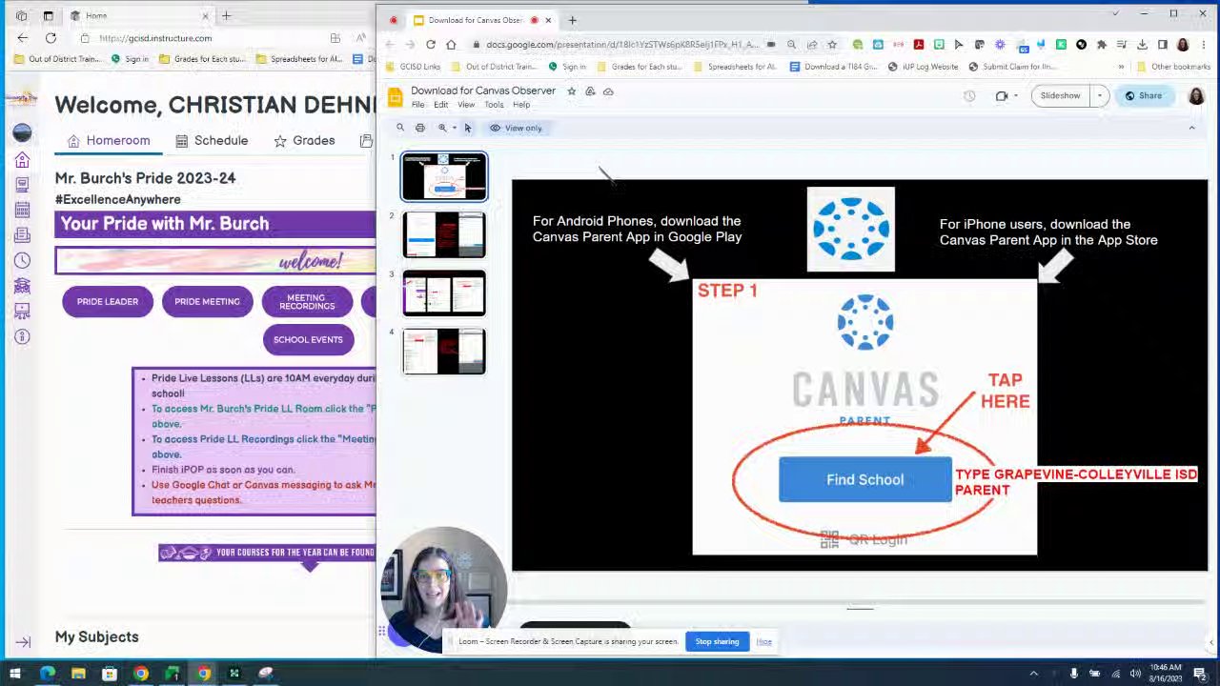
Task: Refresh the Canvas page in the Edge window
Action: point(51,38)
